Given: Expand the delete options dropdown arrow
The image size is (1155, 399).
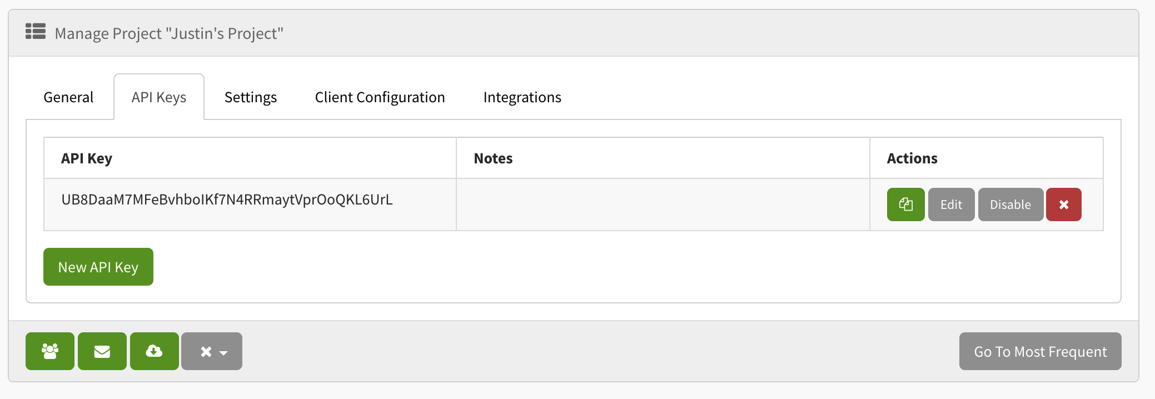Looking at the screenshot, I should coord(225,352).
